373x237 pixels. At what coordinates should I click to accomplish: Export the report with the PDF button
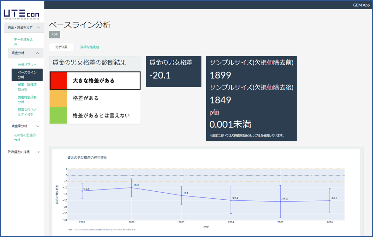[x=54, y=35]
